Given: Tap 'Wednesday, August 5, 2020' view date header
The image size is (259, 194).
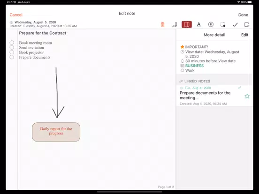Looking at the screenshot, I should coord(35,22).
